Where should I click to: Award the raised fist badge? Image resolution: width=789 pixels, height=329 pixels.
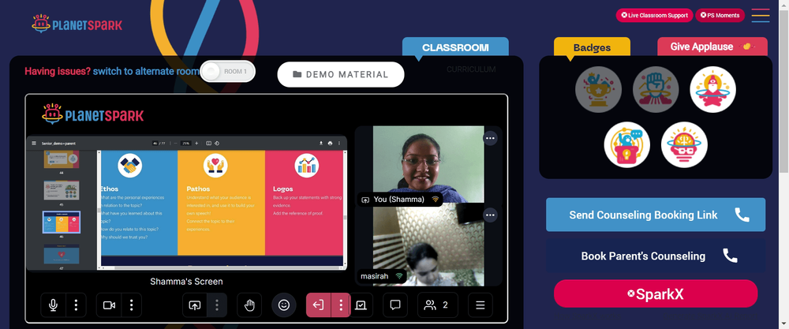coord(656,89)
